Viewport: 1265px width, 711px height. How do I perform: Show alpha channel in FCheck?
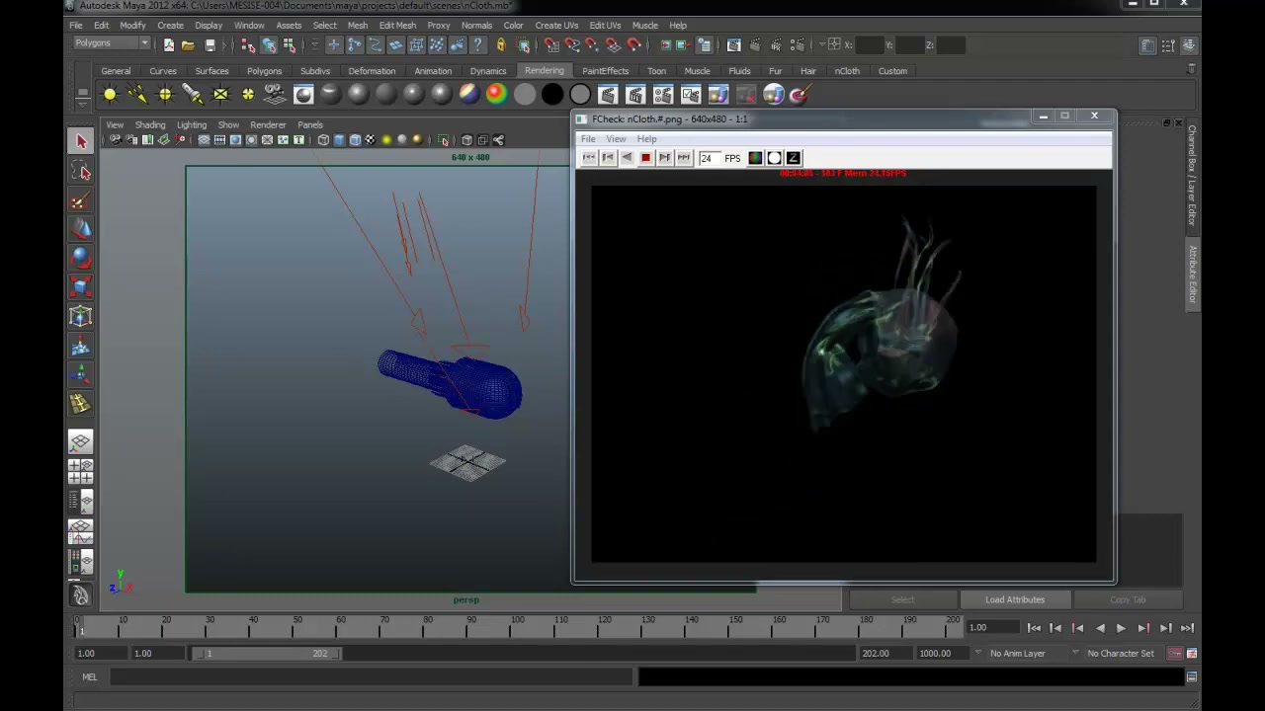tap(774, 158)
